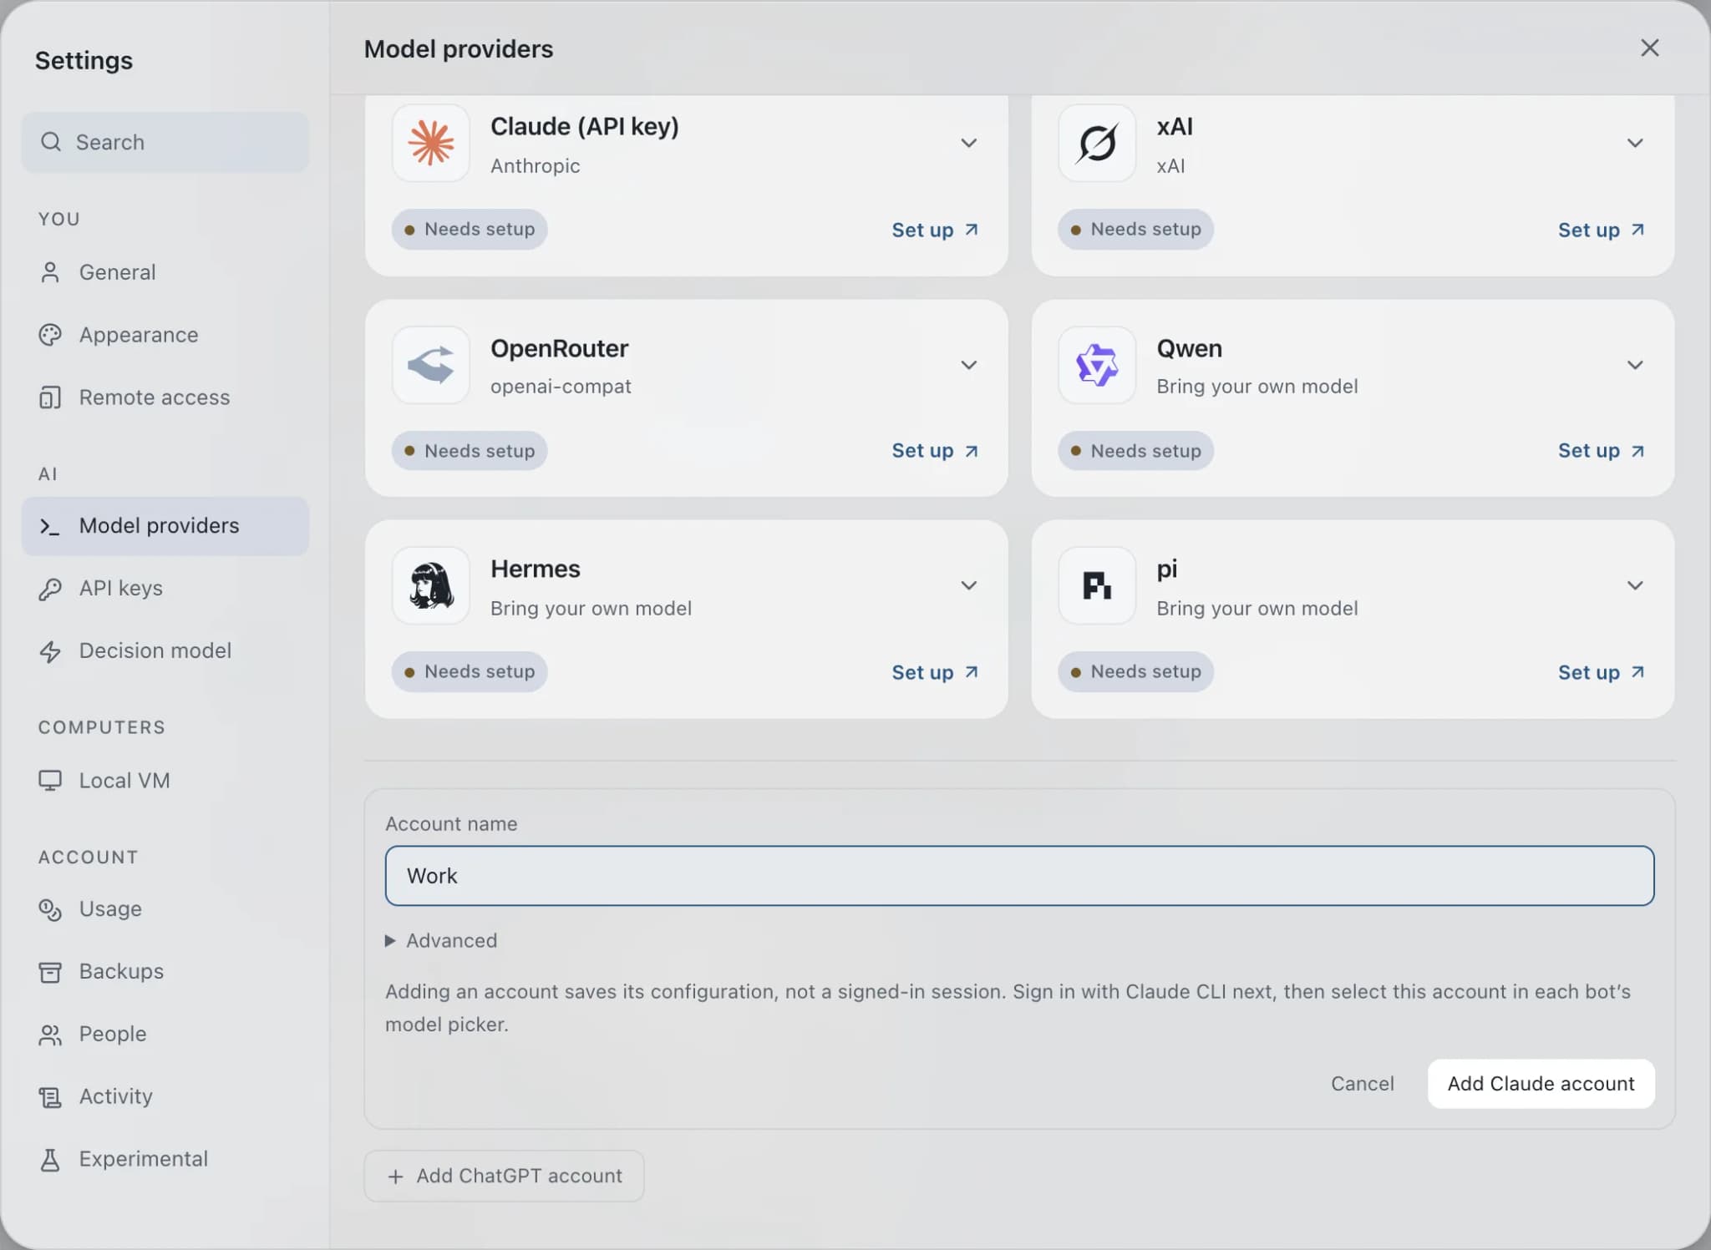The image size is (1711, 1250).
Task: Click the lightning icon beside Decision model
Action: (x=50, y=651)
